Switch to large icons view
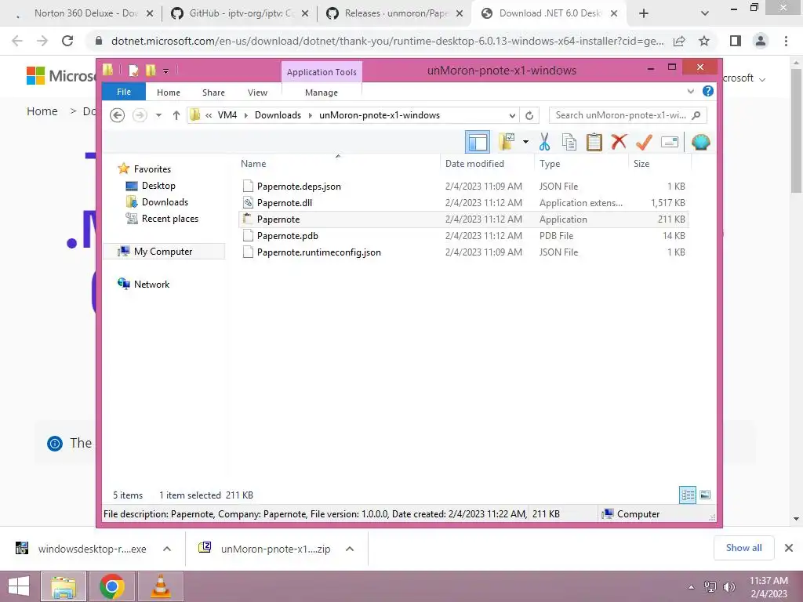The image size is (803, 602). pyautogui.click(x=705, y=495)
